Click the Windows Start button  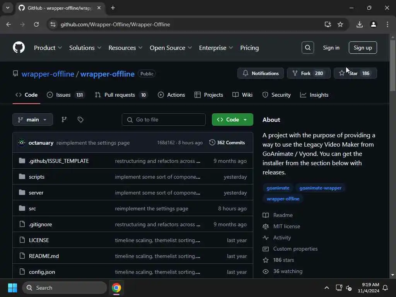[x=12, y=288]
